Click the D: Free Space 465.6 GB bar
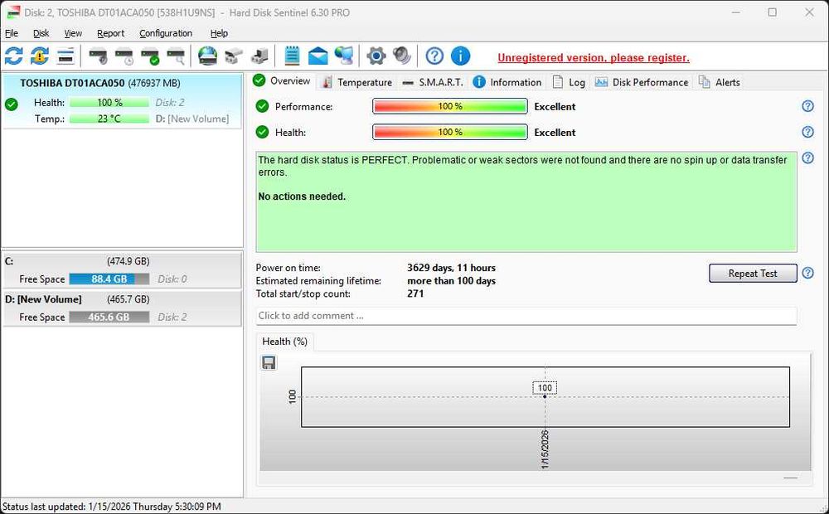829x514 pixels. click(109, 317)
